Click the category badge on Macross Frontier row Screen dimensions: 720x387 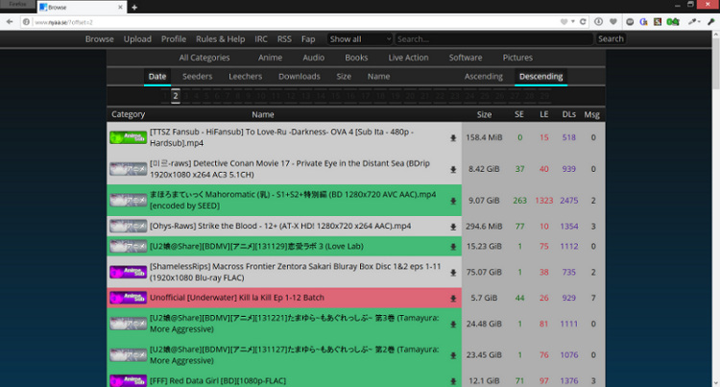[x=128, y=272]
